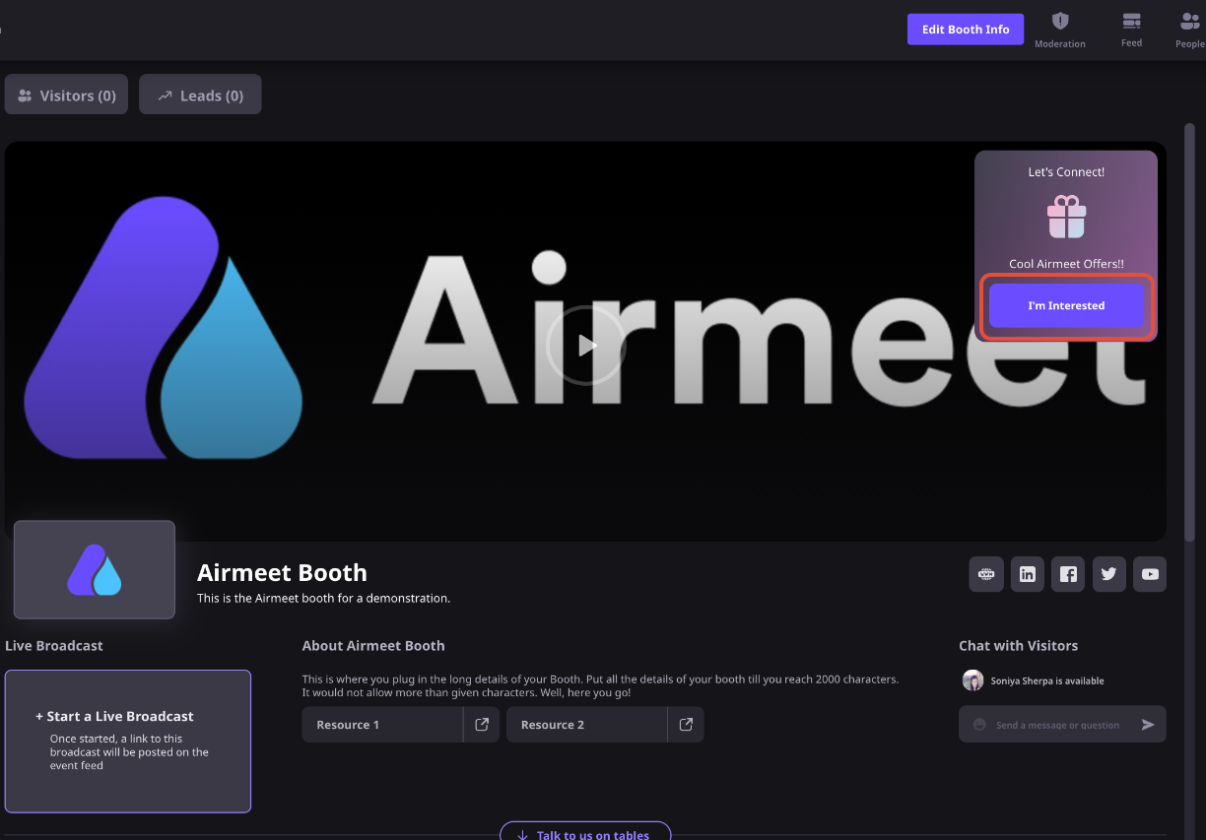
Task: Click the Airmeet Booth title text
Action: pos(282,573)
